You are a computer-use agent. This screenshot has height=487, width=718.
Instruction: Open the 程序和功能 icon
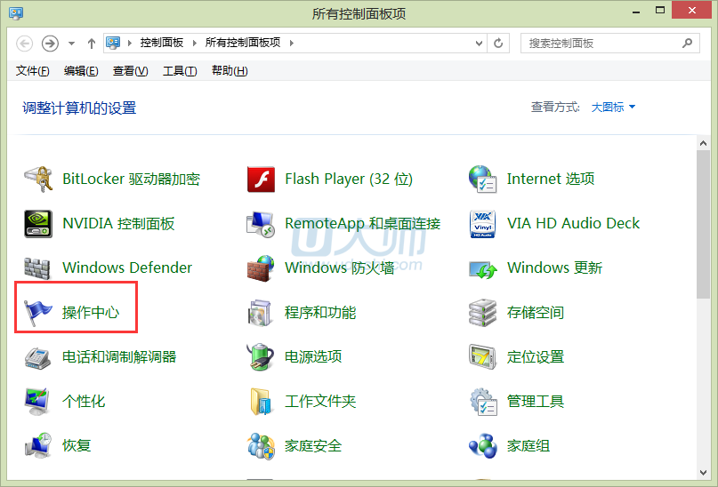pos(261,313)
